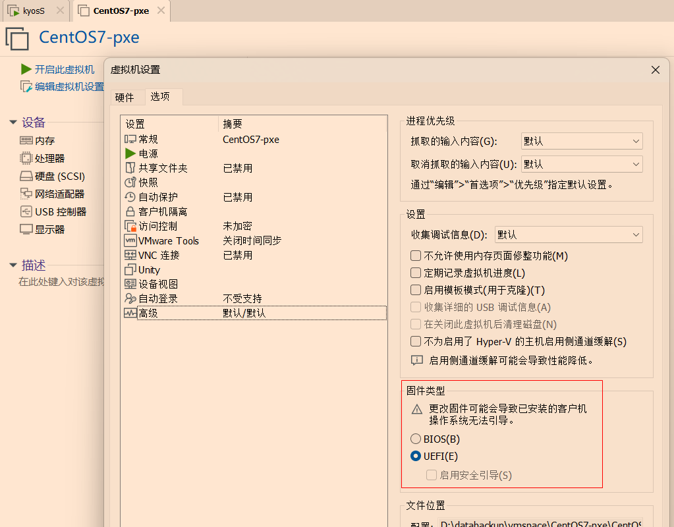Collapse the 设备 section triangle
This screenshot has width=674, height=527.
click(13, 123)
